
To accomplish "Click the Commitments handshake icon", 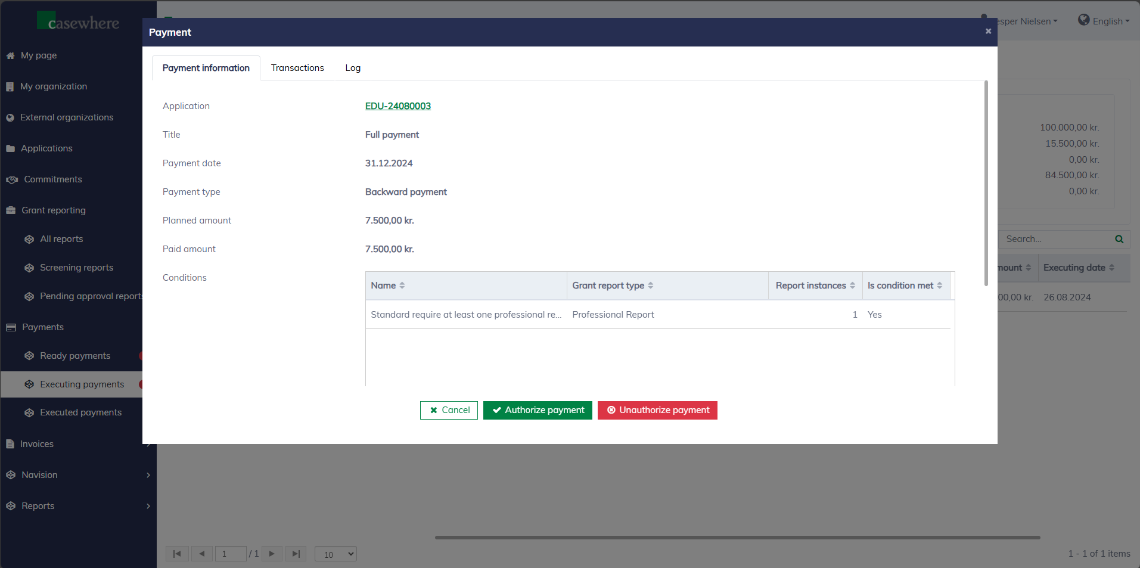I will pos(11,179).
